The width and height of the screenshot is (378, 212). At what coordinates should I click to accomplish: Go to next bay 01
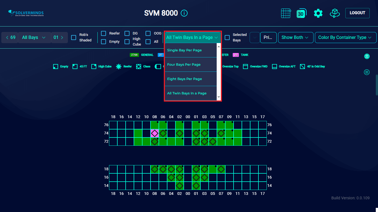coord(59,38)
